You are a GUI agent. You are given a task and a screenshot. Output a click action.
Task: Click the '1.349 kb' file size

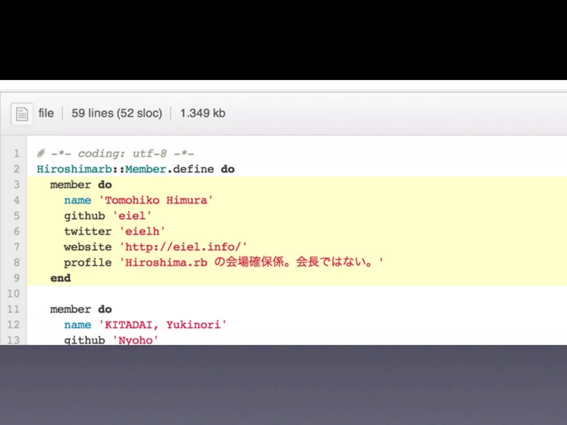[203, 113]
